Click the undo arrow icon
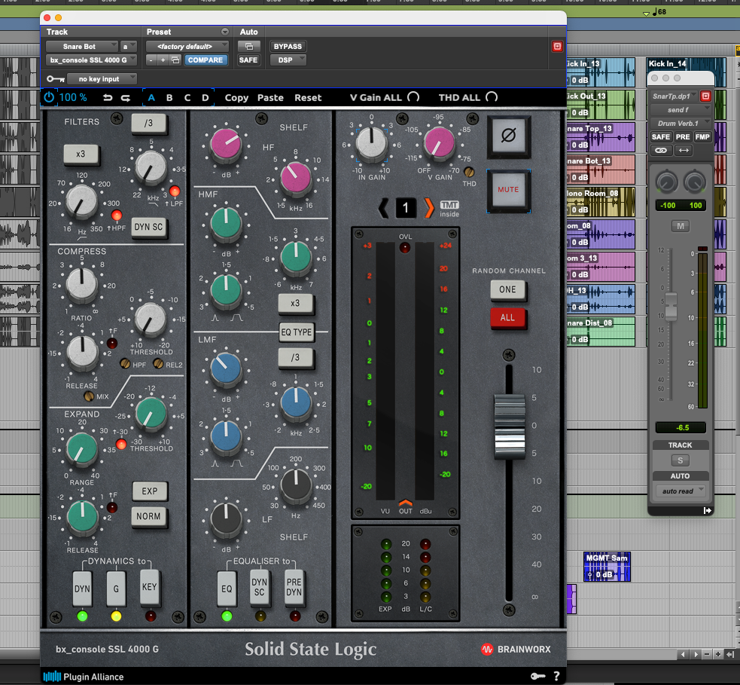The width and height of the screenshot is (740, 685). point(108,98)
